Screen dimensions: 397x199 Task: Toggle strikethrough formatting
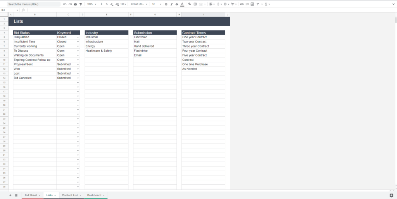coord(177,4)
